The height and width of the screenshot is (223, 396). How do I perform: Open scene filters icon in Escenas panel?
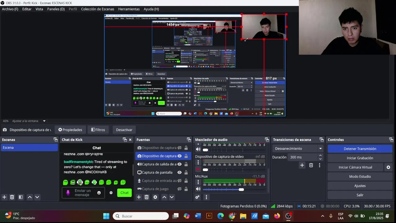pos(21,197)
